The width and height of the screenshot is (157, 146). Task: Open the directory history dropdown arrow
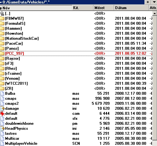click(154, 2)
